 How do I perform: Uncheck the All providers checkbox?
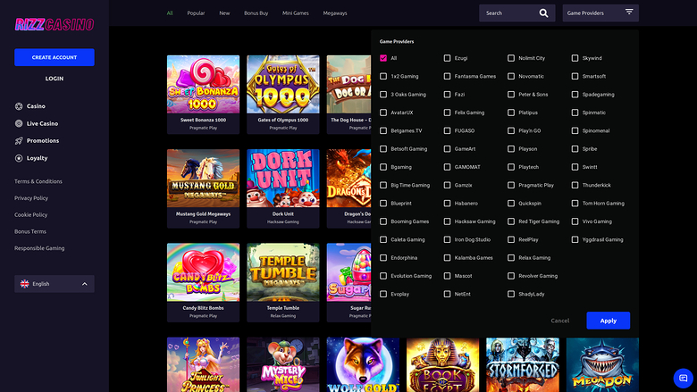[x=383, y=58]
